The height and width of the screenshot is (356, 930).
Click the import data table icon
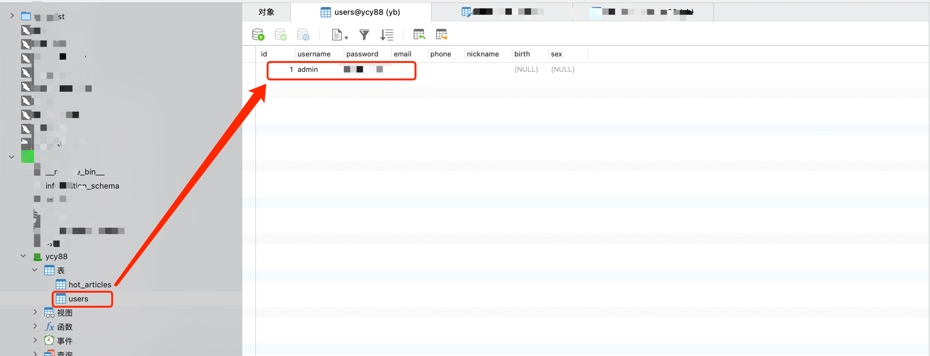[419, 35]
